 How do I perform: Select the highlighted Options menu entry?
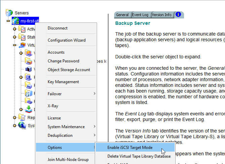pyautogui.click(x=65, y=147)
